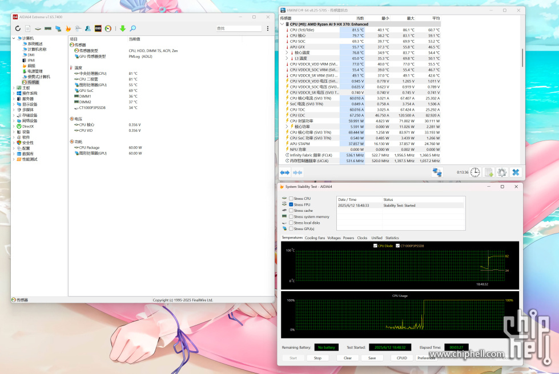Open HWiNFO sensor settings gear icon
Image resolution: width=559 pixels, height=374 pixels.
[x=502, y=172]
